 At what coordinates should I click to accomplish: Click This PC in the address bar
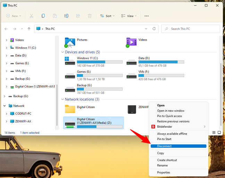50,29
